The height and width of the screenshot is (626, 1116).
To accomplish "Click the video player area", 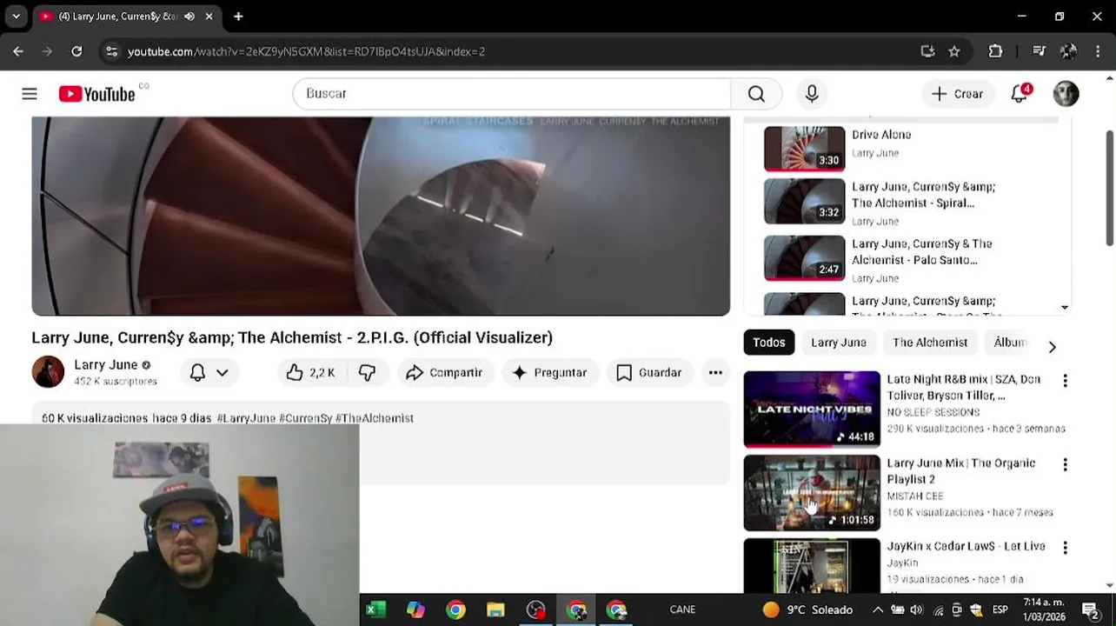I will point(381,216).
